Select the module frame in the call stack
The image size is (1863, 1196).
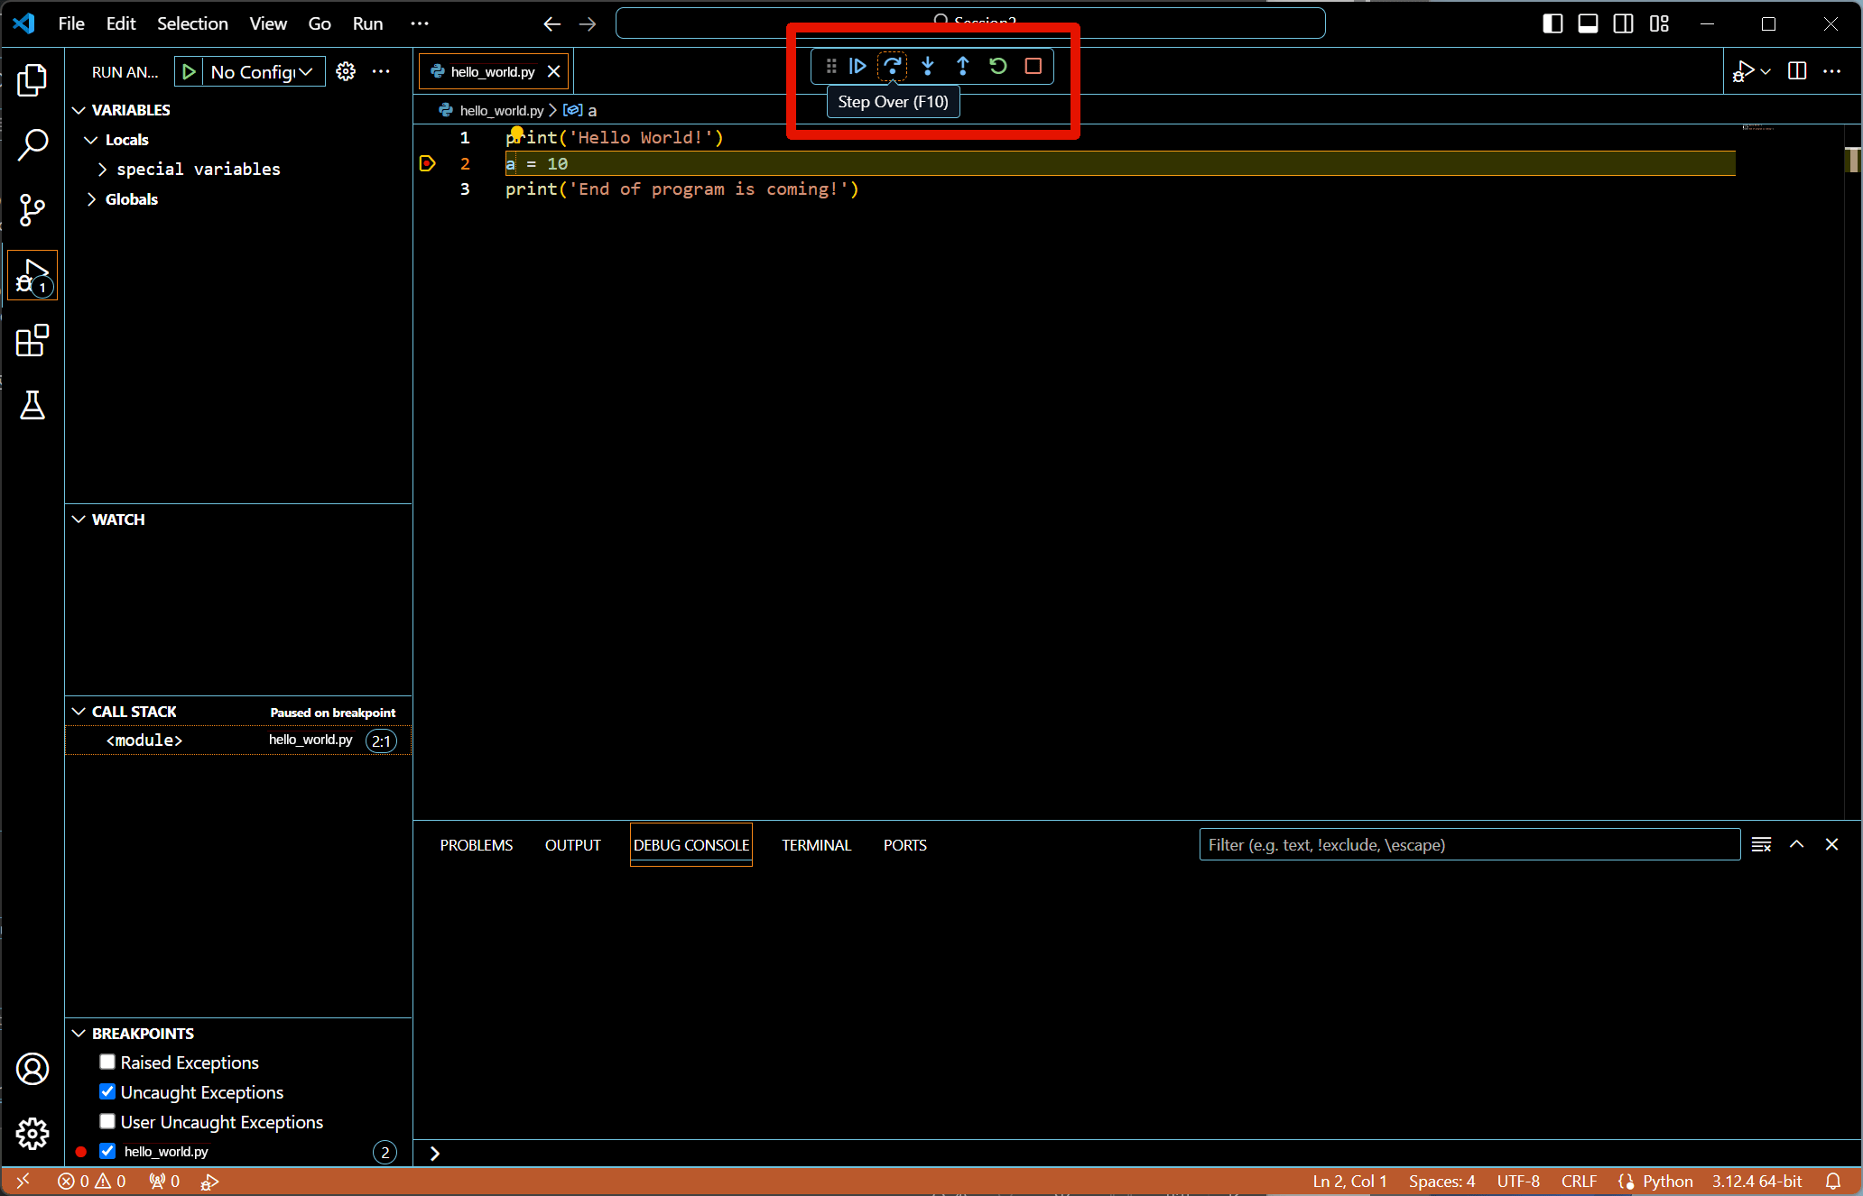pyautogui.click(x=144, y=741)
